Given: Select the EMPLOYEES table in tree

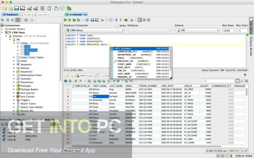Looking at the screenshot, I should pyautogui.click(x=31, y=50).
